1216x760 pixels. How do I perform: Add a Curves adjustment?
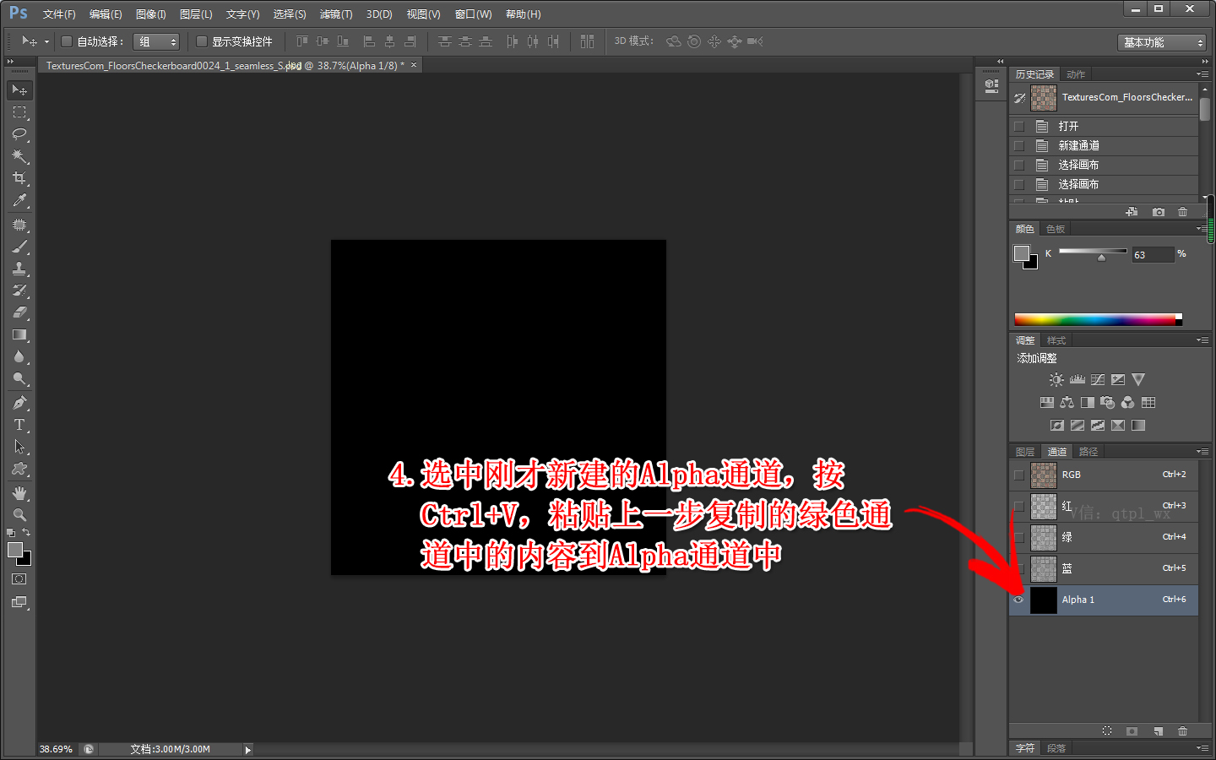coord(1097,379)
